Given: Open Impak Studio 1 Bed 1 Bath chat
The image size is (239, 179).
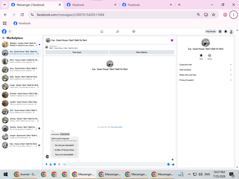Looking at the screenshot, I should click(x=21, y=86).
